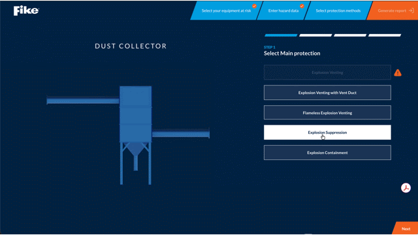Choose Flameless Explosion Venting option
The image size is (418, 235).
click(x=327, y=113)
